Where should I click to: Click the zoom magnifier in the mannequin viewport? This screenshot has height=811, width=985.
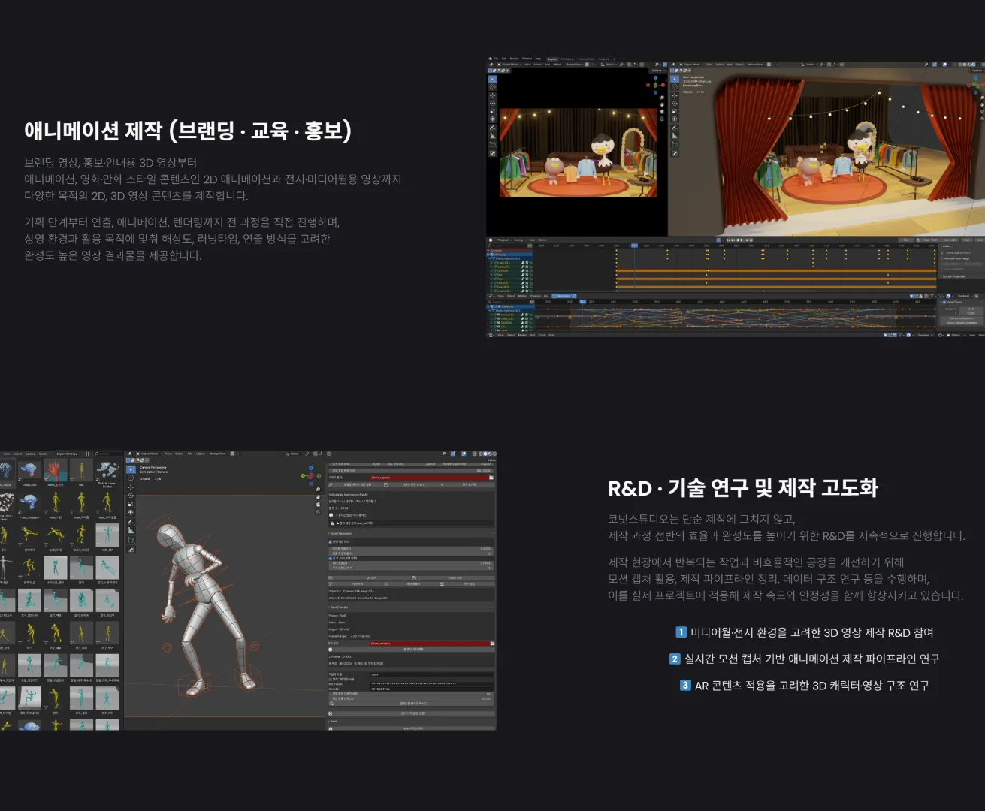pyautogui.click(x=318, y=489)
